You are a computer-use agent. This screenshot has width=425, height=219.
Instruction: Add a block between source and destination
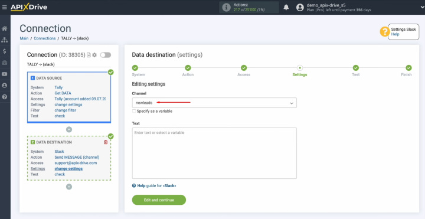[69, 129]
